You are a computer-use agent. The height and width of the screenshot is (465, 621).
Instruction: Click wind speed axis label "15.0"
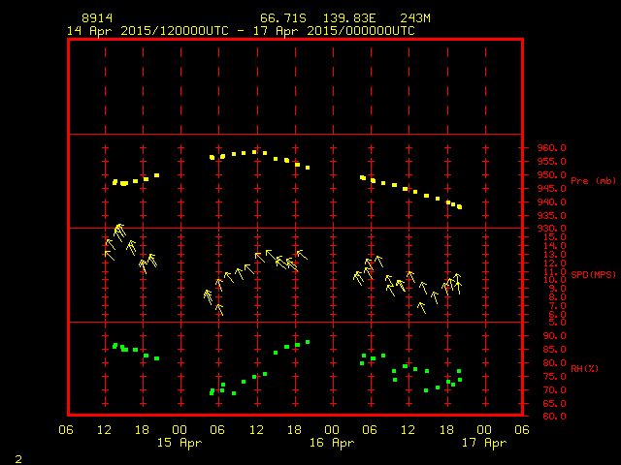coord(554,236)
